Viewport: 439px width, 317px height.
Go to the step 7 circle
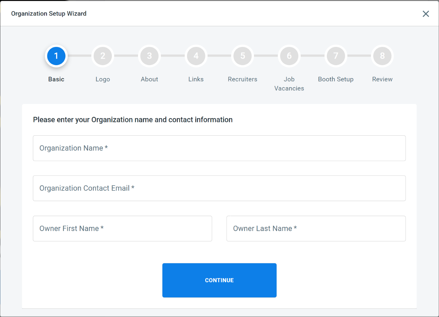tap(336, 56)
